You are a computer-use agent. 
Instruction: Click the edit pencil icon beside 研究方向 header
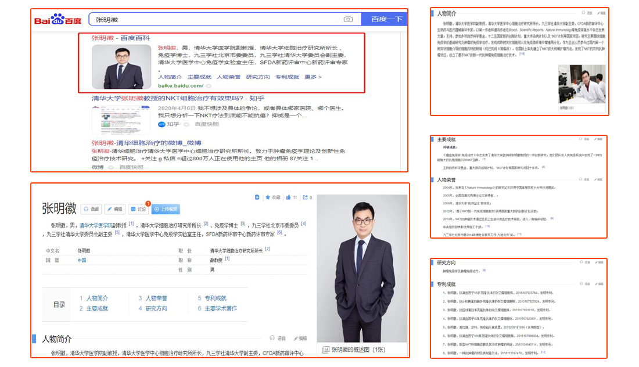[x=597, y=262]
